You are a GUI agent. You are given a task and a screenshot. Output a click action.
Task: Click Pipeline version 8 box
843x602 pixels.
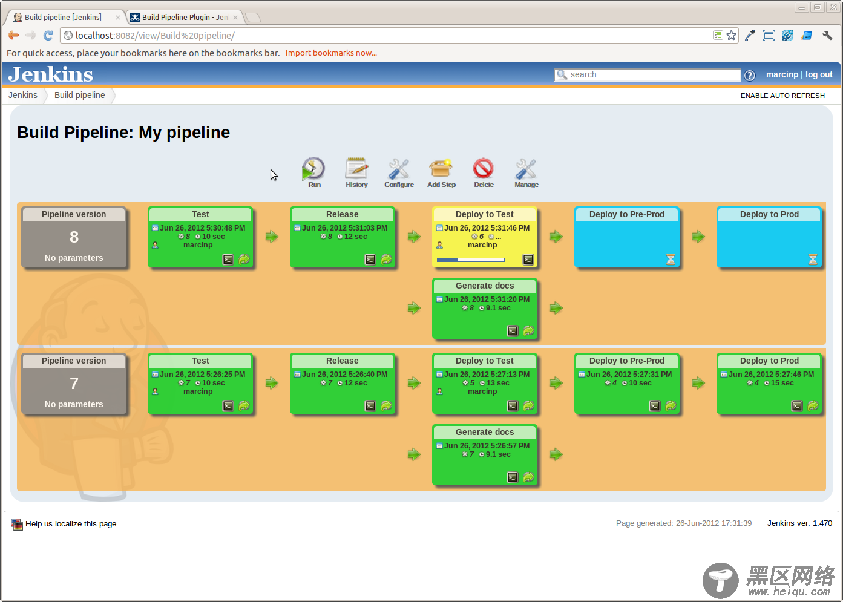[74, 237]
